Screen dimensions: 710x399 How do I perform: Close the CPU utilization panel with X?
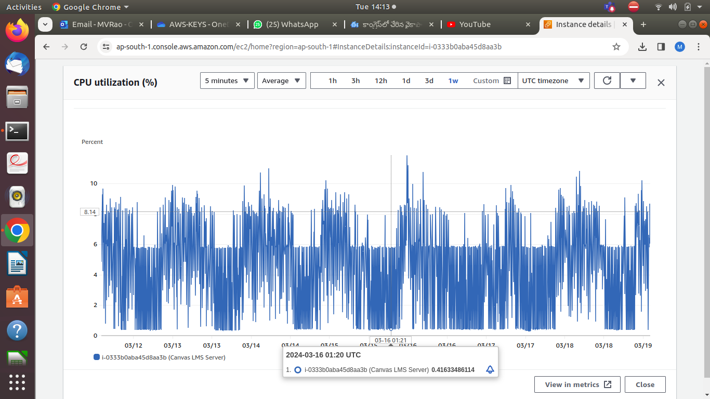click(x=661, y=82)
